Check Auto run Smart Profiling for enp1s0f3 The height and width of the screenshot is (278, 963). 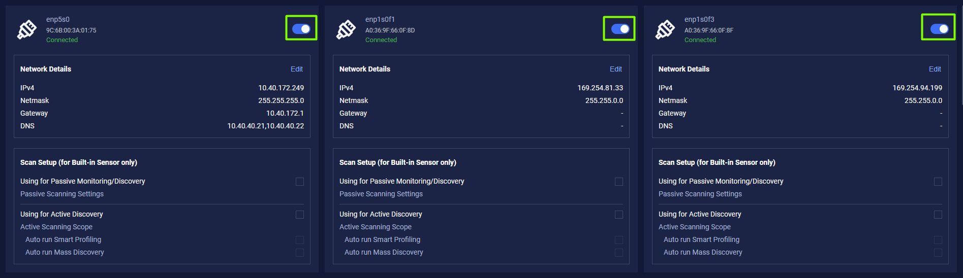[x=938, y=240]
